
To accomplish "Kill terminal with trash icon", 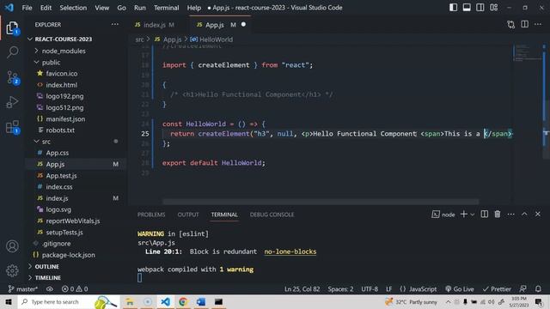I will [x=498, y=214].
